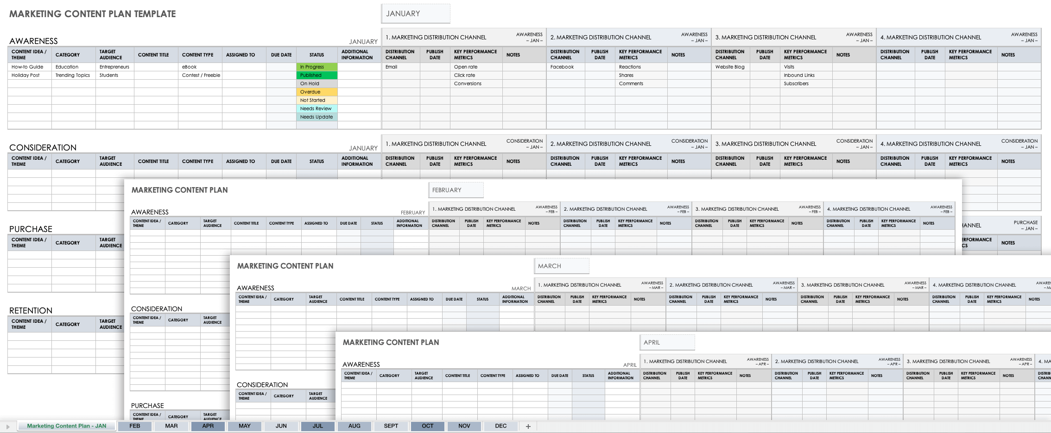This screenshot has width=1051, height=433.
Task: Select the Email distribution channel cell
Action: [x=401, y=67]
